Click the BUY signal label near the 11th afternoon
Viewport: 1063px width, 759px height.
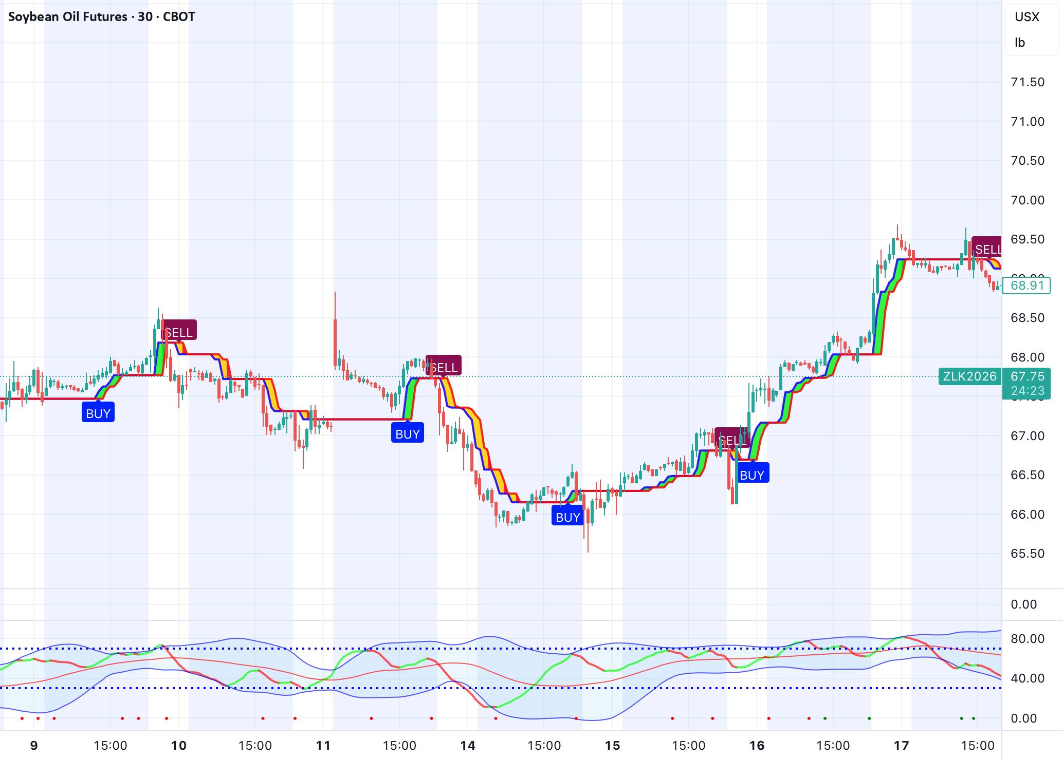point(408,433)
